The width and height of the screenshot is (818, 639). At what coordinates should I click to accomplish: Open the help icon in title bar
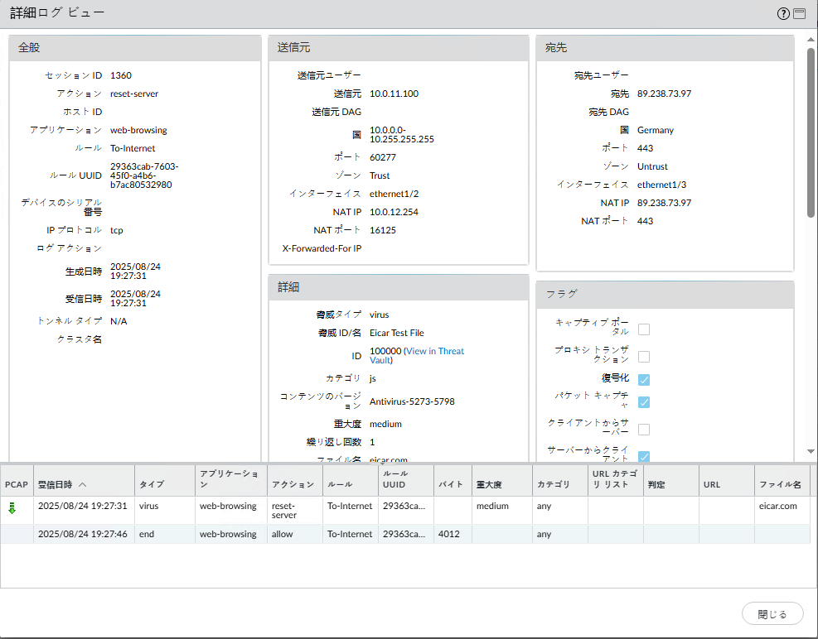coord(783,14)
